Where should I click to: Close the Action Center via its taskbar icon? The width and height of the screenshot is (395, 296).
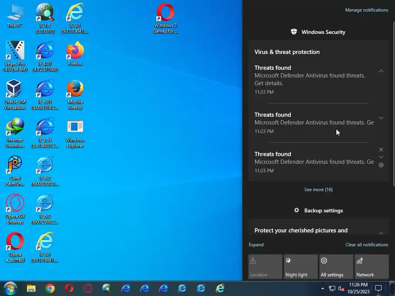[378, 288]
